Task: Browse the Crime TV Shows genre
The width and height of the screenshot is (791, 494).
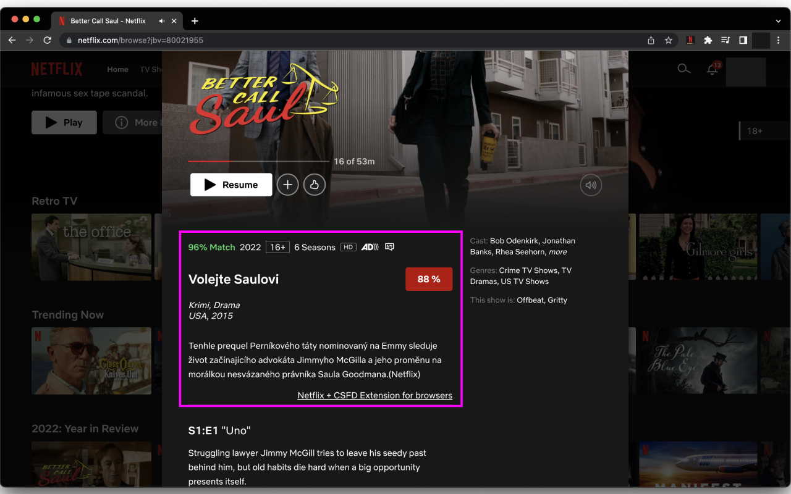Action: pyautogui.click(x=528, y=270)
